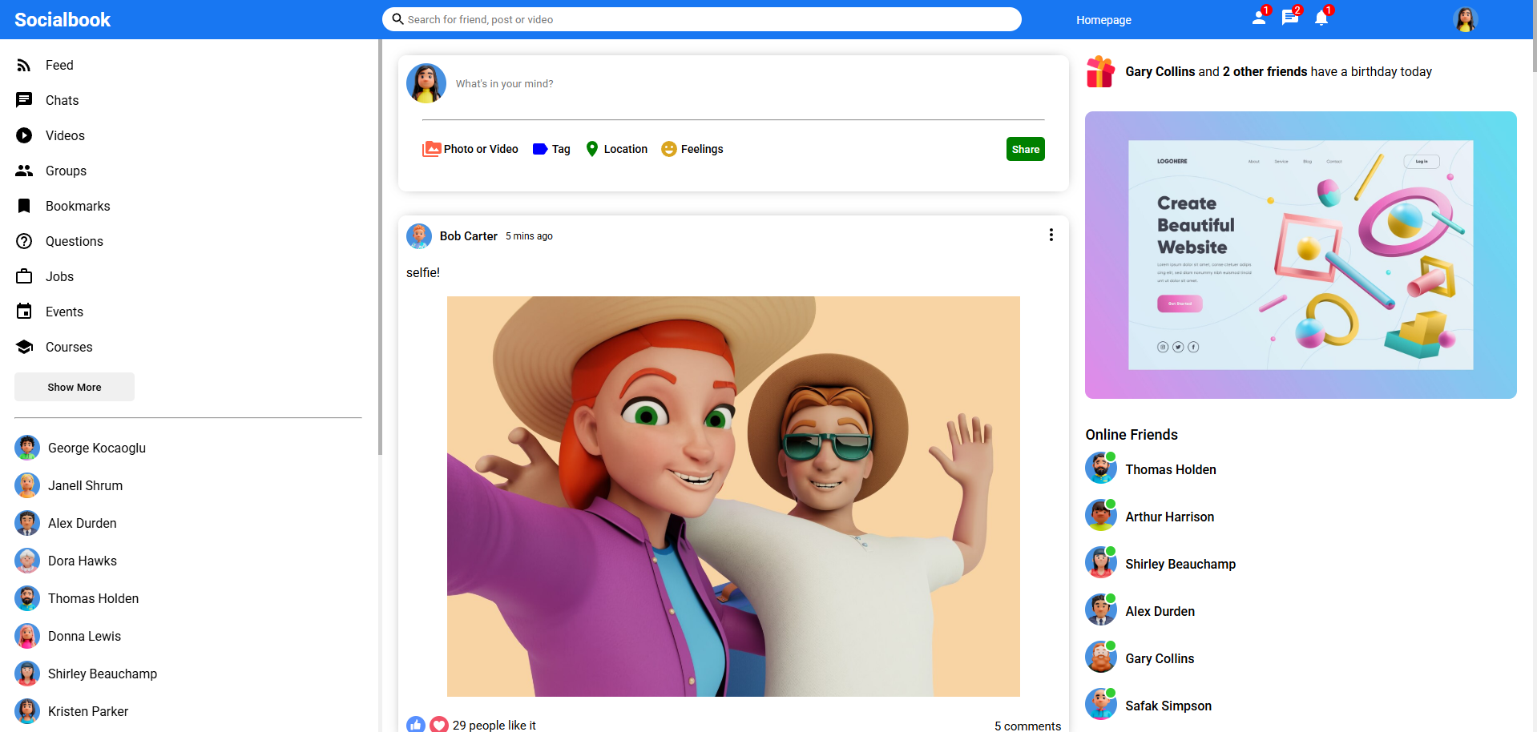
Task: Open the Chats section
Action: point(62,100)
